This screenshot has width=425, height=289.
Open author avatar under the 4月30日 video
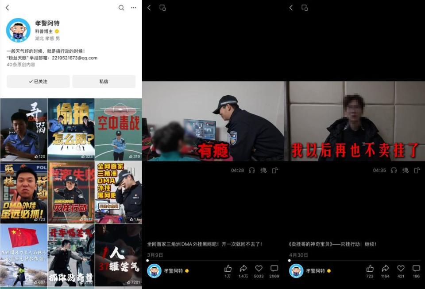tap(296, 270)
